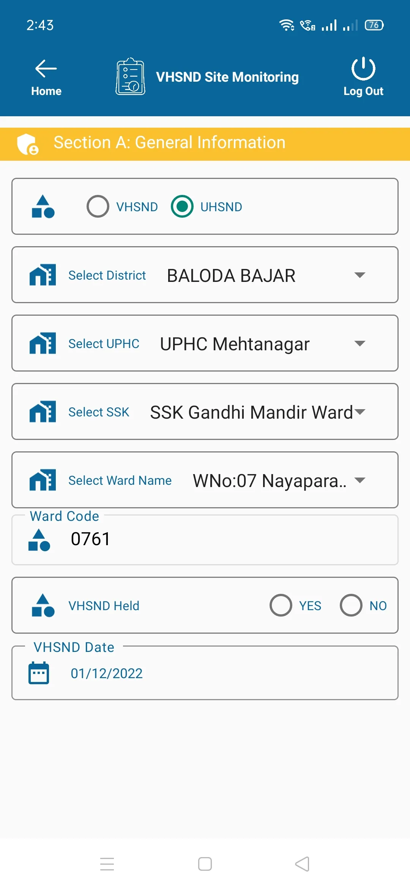
Task: Click the Ward Code field showing 0761
Action: (x=228, y=539)
